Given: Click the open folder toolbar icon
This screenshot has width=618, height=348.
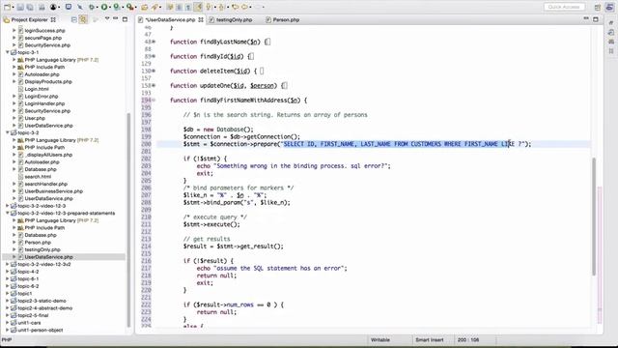Looking at the screenshot, I should 144,7.
